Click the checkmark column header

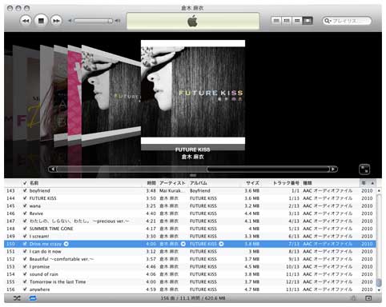25,183
